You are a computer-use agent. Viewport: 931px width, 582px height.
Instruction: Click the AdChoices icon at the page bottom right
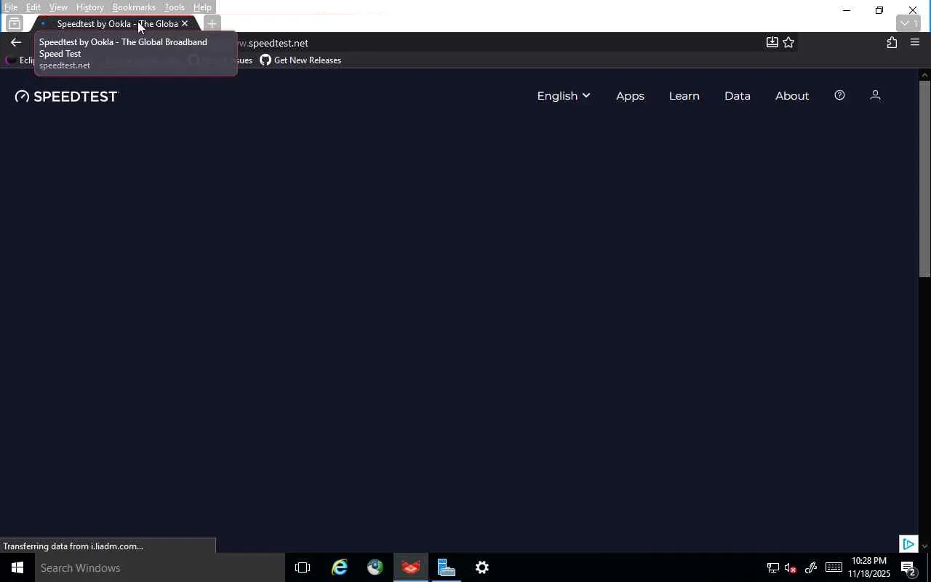[x=908, y=543]
